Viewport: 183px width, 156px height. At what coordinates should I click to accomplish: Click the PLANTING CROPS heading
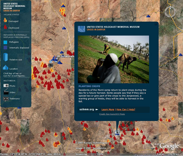(89, 86)
